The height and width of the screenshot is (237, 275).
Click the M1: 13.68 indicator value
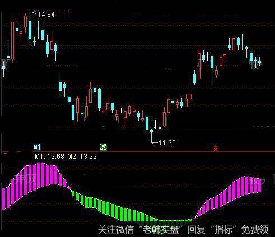(x=49, y=156)
